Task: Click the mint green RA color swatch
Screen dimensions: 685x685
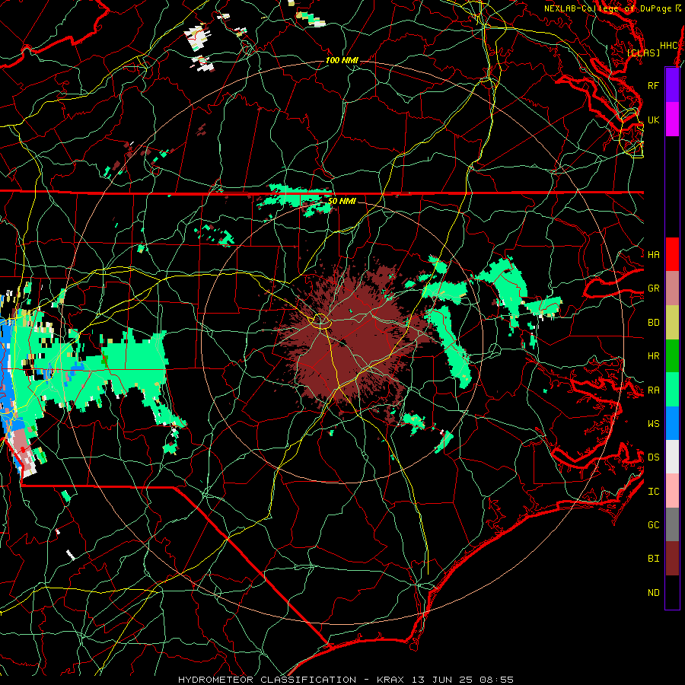Action: [672, 390]
